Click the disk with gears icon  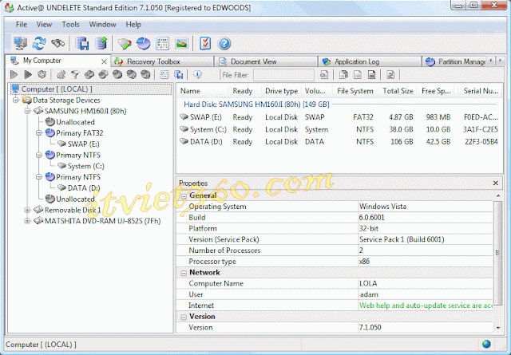point(61,75)
